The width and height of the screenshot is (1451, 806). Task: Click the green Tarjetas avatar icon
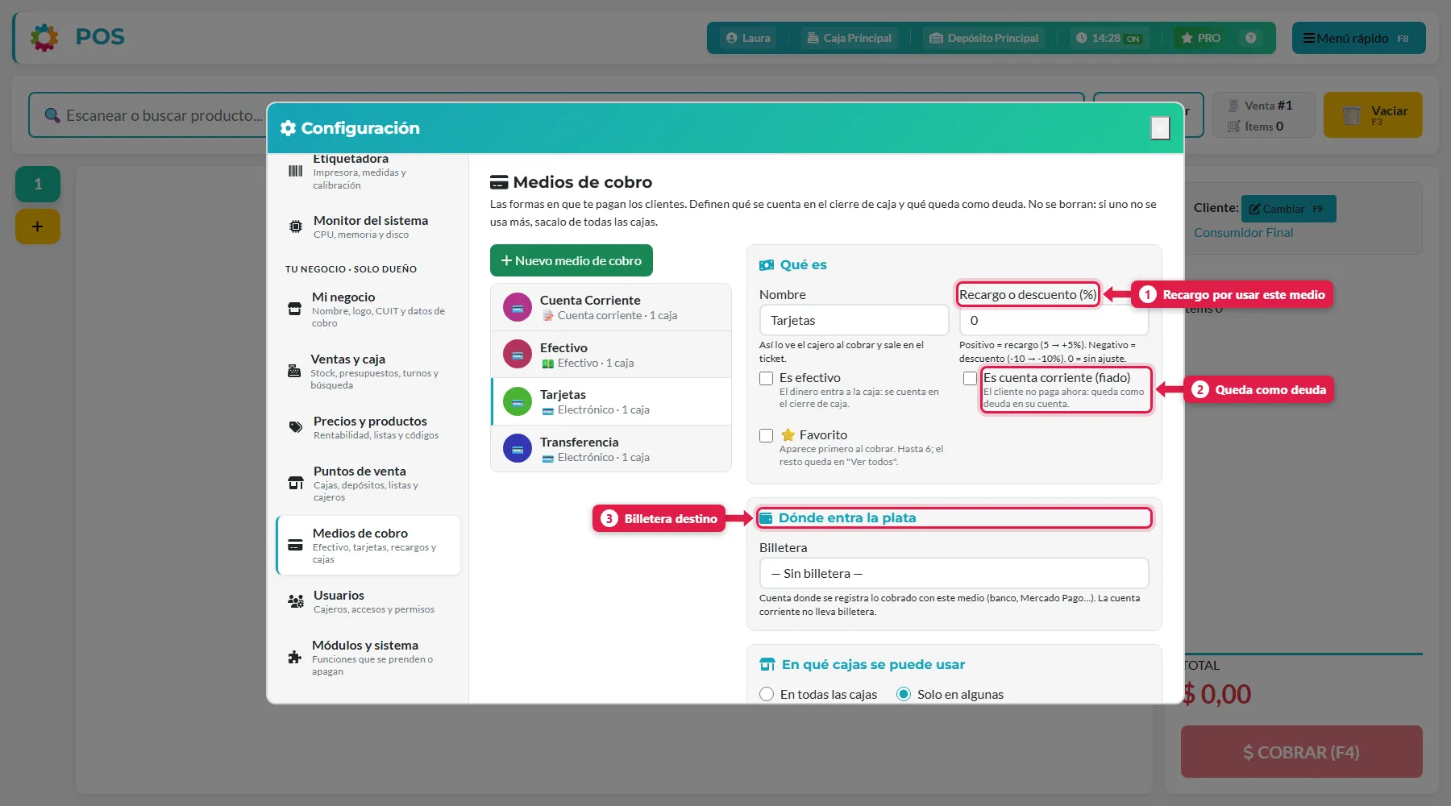click(x=518, y=401)
